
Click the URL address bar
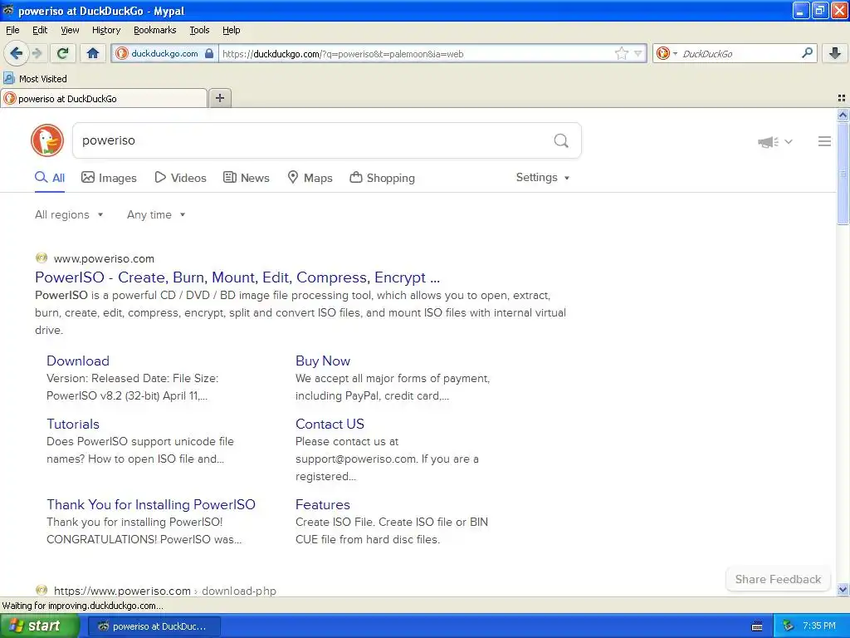coord(415,53)
